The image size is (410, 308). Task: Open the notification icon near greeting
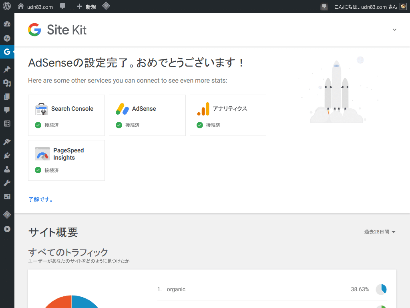click(x=324, y=6)
